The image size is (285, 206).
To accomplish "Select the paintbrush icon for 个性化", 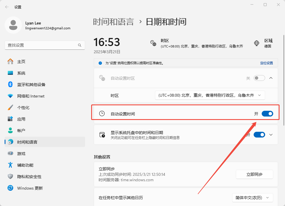I will [10, 107].
